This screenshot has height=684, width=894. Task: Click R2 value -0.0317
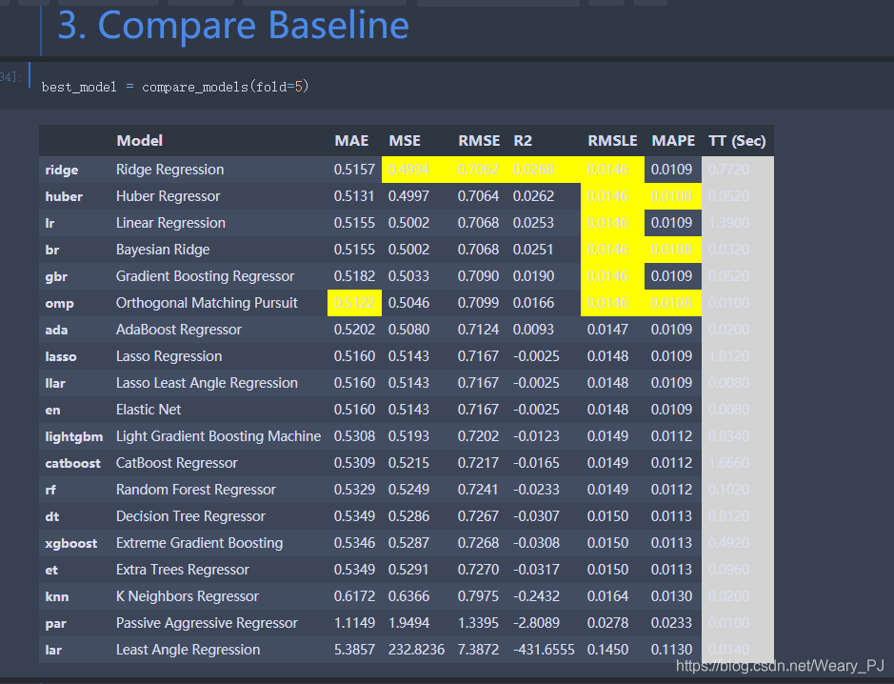(536, 570)
